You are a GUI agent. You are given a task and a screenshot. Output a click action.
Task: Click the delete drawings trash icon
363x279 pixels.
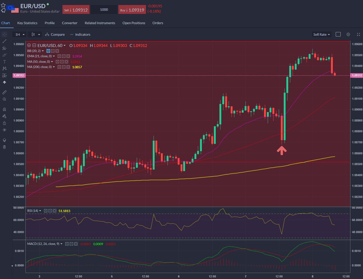4,147
